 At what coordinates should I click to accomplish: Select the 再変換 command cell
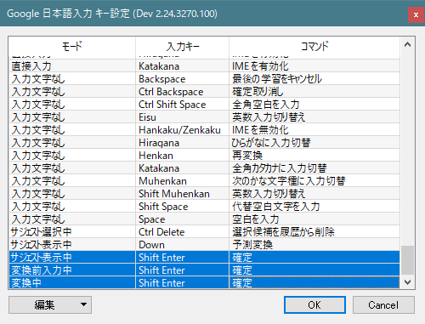[314, 156]
